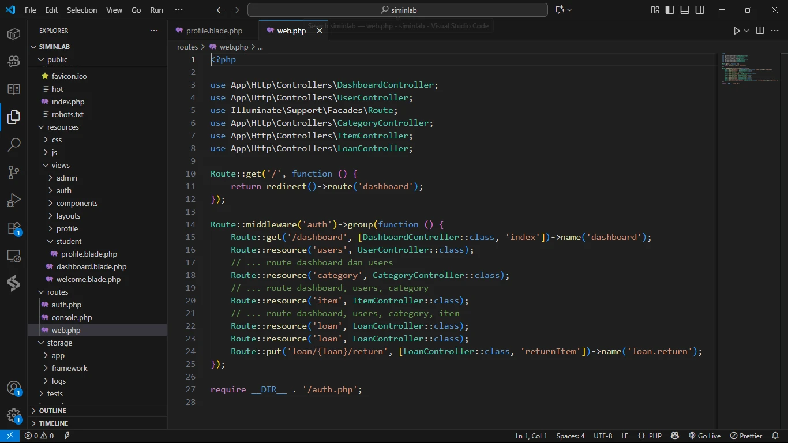Collapse the routes folder
Image resolution: width=788 pixels, height=443 pixels.
click(58, 292)
